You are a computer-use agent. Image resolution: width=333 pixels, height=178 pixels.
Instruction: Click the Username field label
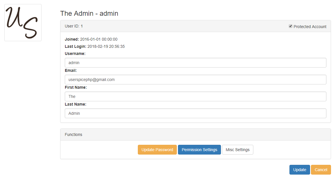(75, 54)
